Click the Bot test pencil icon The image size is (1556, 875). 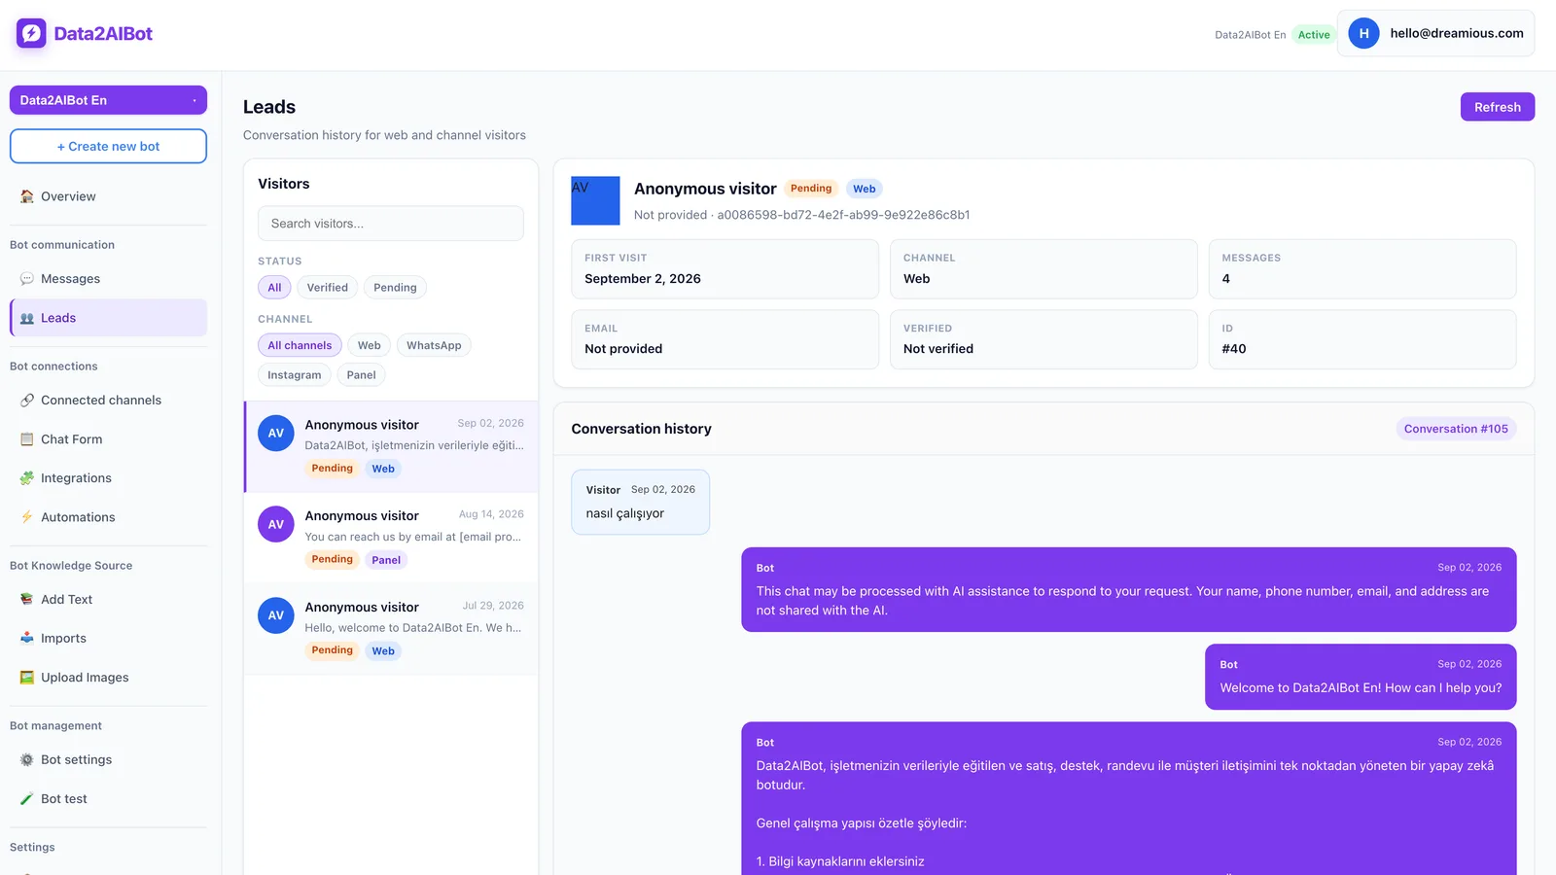click(27, 799)
